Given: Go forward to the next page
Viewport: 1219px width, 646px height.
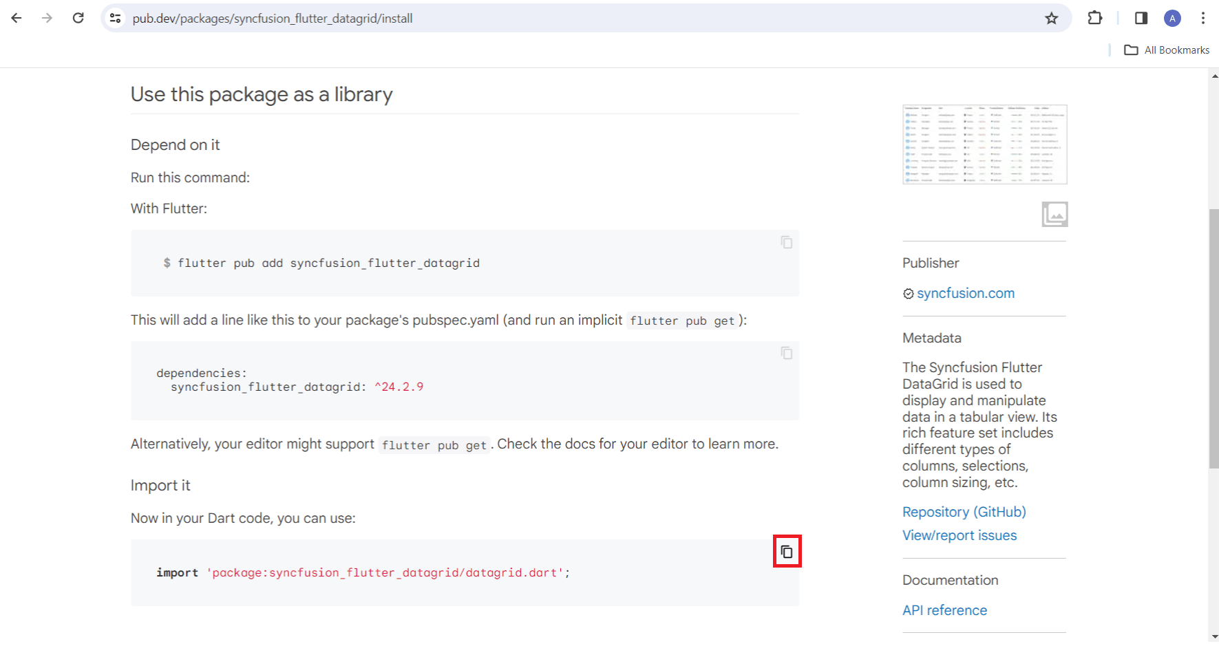Looking at the screenshot, I should (x=47, y=19).
